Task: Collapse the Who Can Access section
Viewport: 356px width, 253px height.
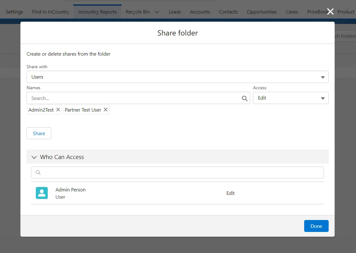Action: 34,157
